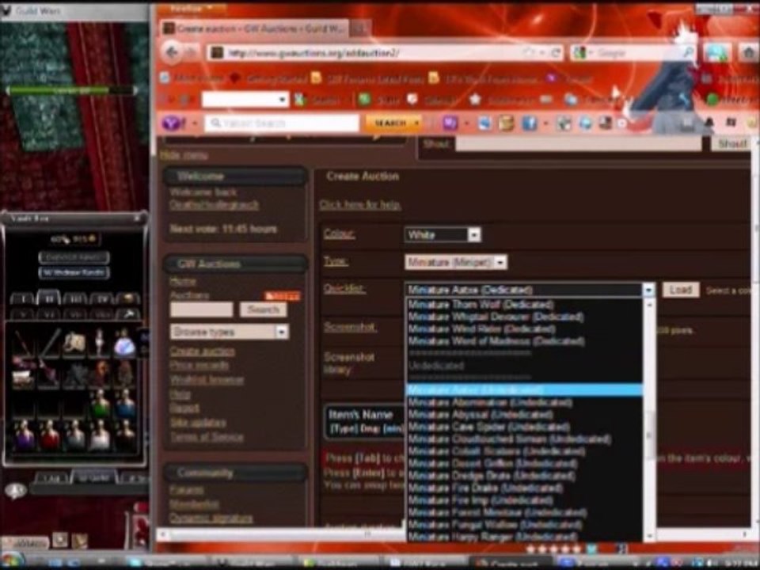Open the Wishlist browser link
This screenshot has height=570, width=760.
coord(207,379)
